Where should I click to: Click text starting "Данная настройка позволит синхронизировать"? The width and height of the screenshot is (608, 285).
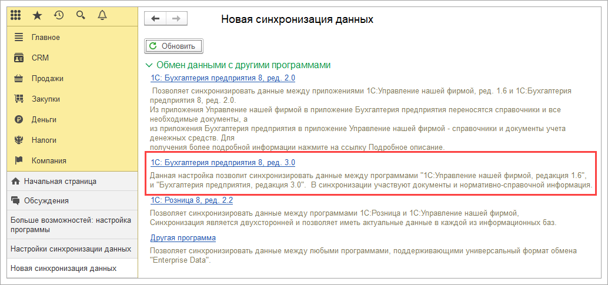pos(371,180)
